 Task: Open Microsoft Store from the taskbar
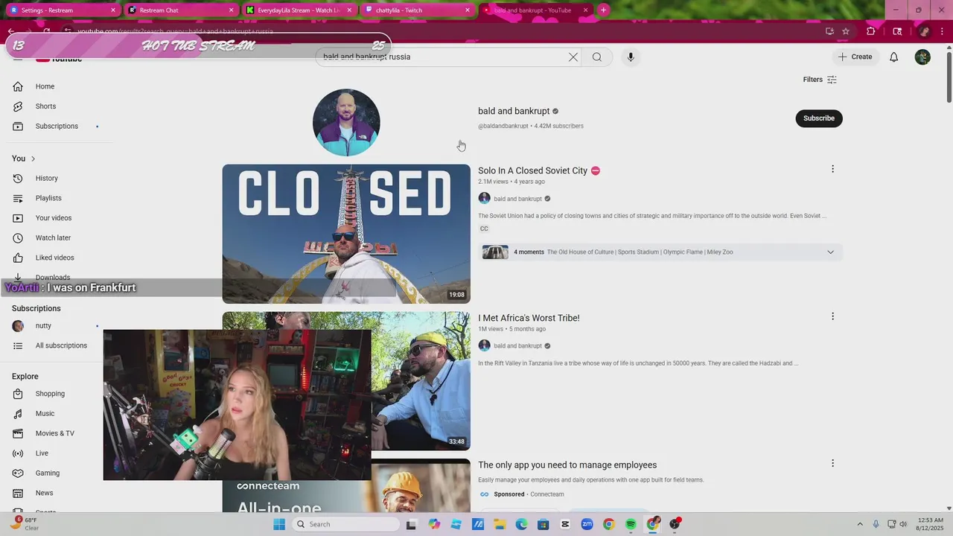coord(544,524)
